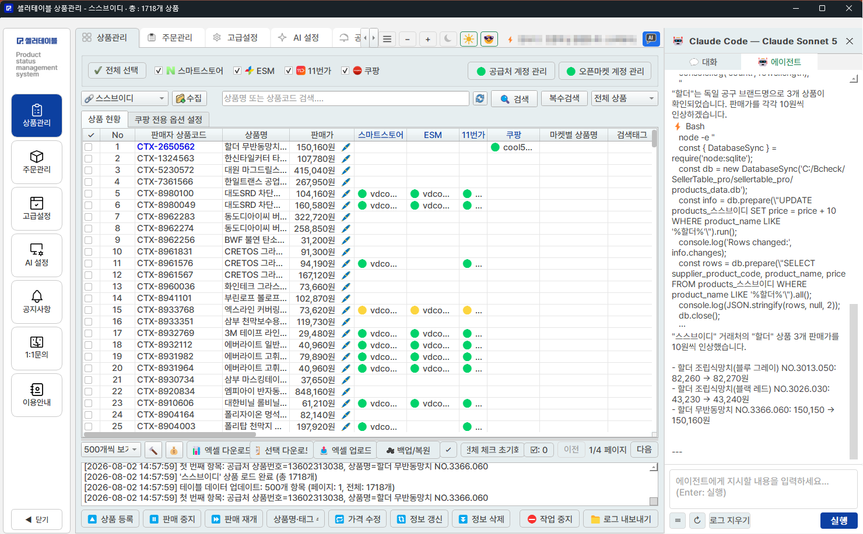This screenshot has width=863, height=534.
Task: Uncheck the 쿠팡 marketplace checkbox
Action: pyautogui.click(x=345, y=70)
